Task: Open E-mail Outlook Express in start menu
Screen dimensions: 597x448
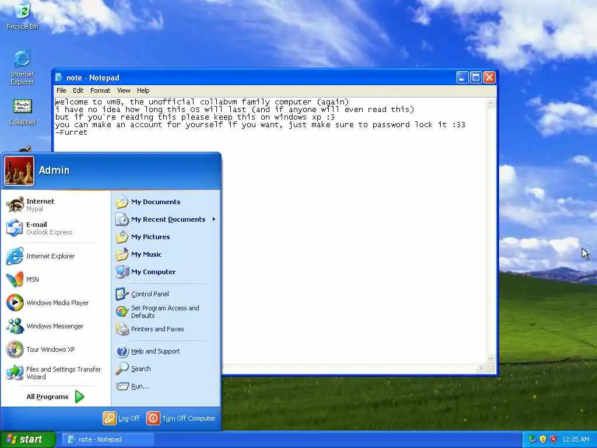Action: click(56, 228)
